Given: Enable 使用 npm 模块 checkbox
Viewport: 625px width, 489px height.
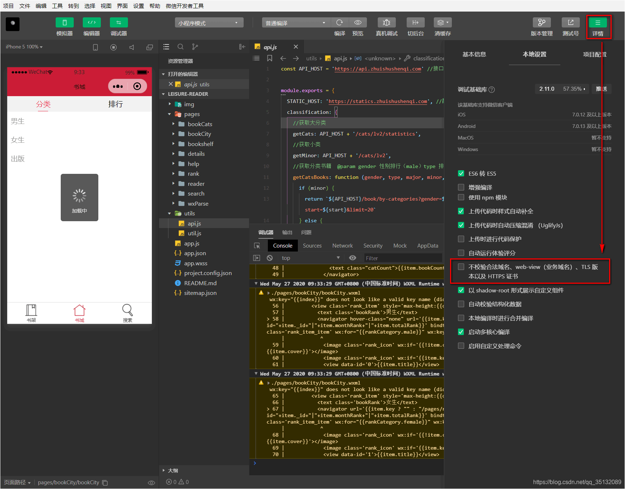Looking at the screenshot, I should click(x=461, y=197).
